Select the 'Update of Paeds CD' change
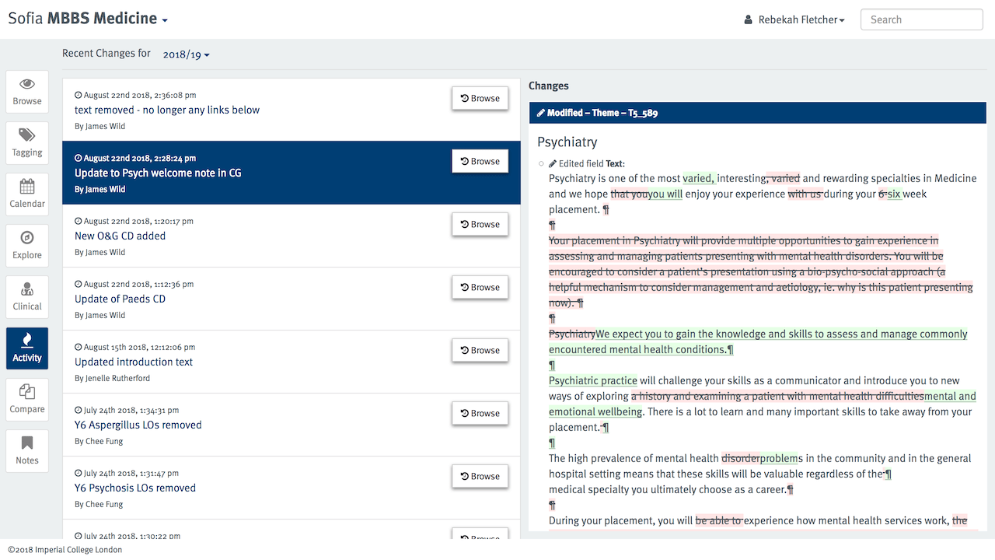 tap(120, 299)
